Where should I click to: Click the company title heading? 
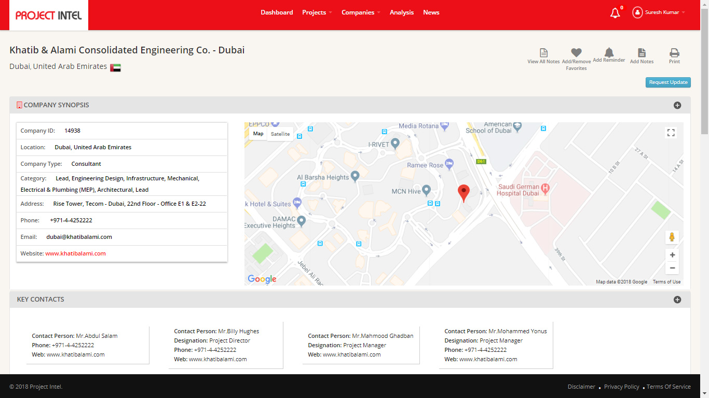pyautogui.click(x=127, y=50)
